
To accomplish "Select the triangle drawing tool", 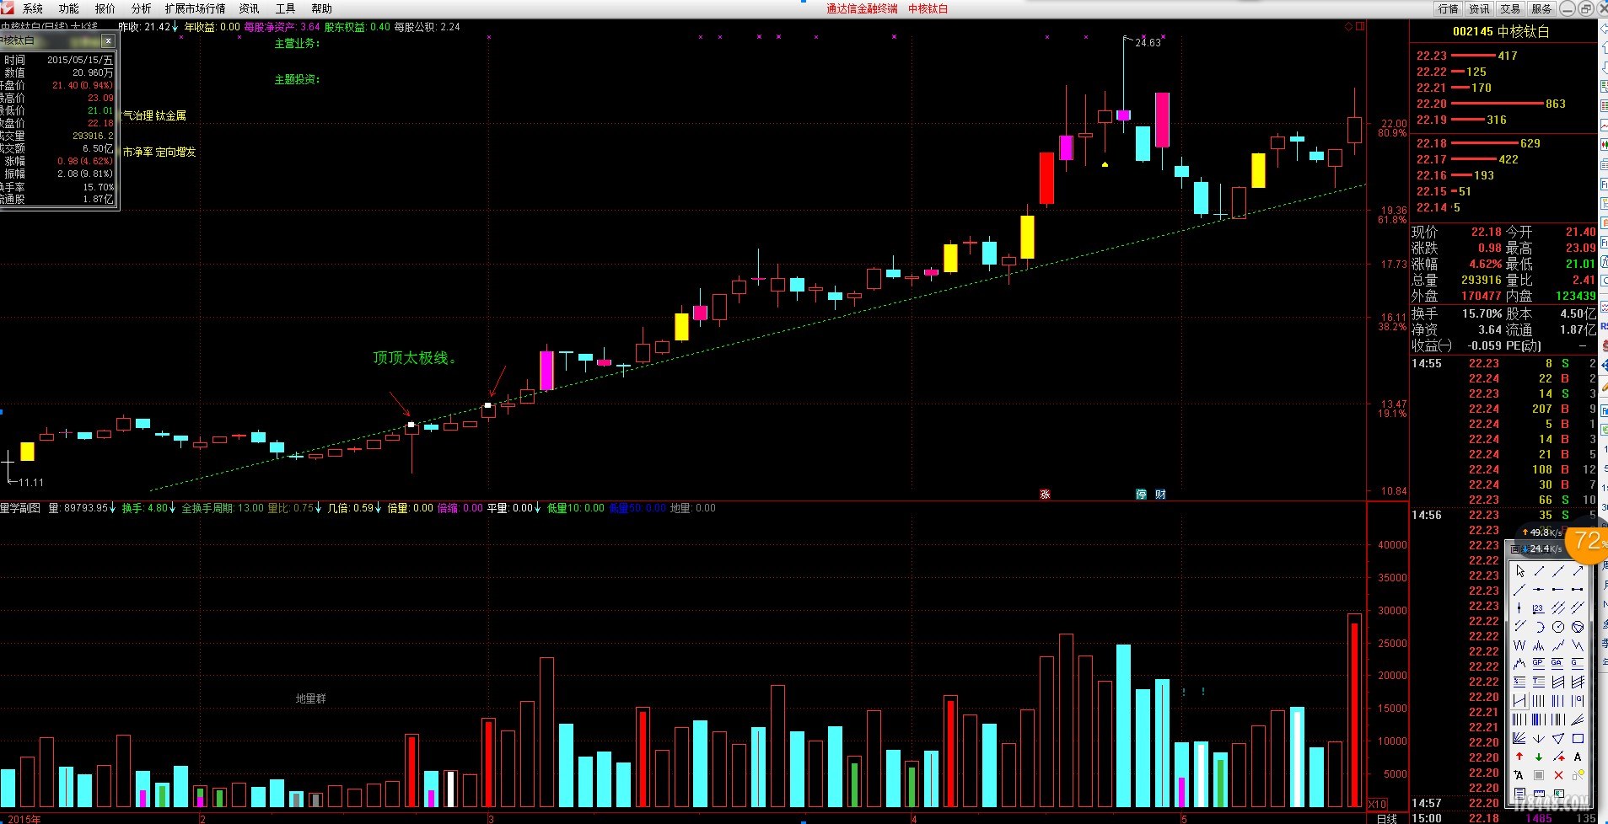I will tap(1558, 738).
